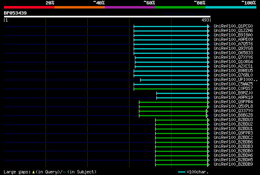This screenshot has width=260, height=175.
Task: Select the UniRef100_Q93YG8 label
Action: (x=233, y=49)
